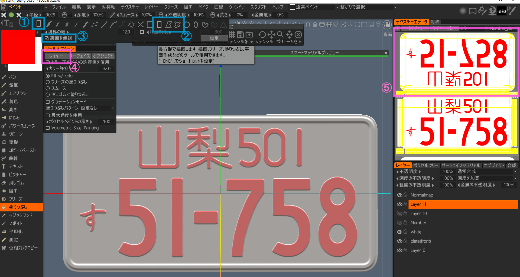Select the Layer 10 layer row
520x277 pixels.
[463, 214]
